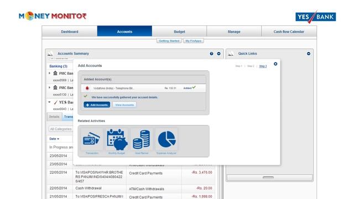
Task: Click the 21/05/2014 date cell
Action: tap(58, 197)
